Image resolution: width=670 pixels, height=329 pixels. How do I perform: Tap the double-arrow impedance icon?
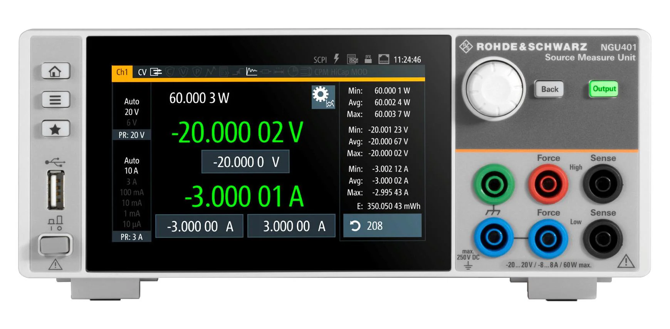(x=279, y=72)
